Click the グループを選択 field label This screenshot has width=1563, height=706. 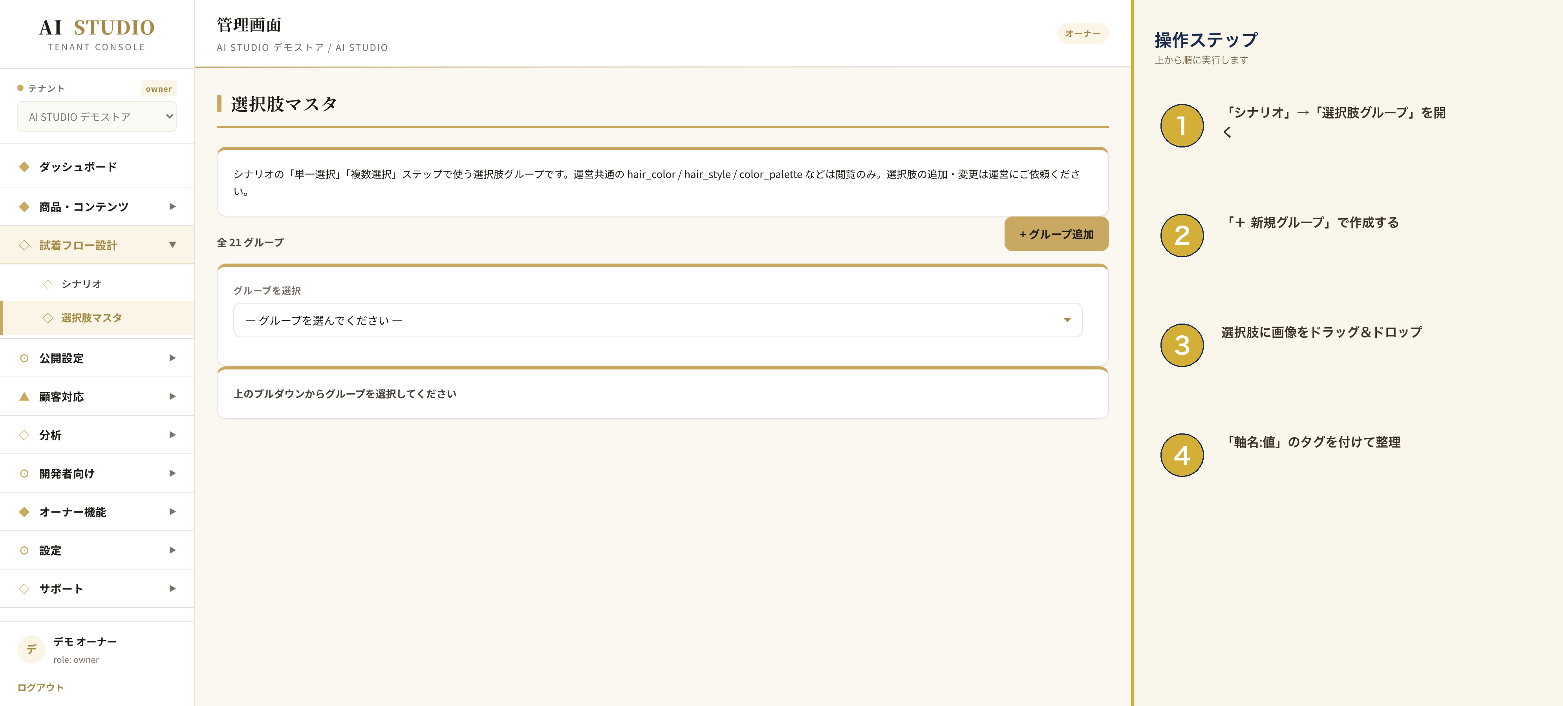click(267, 290)
